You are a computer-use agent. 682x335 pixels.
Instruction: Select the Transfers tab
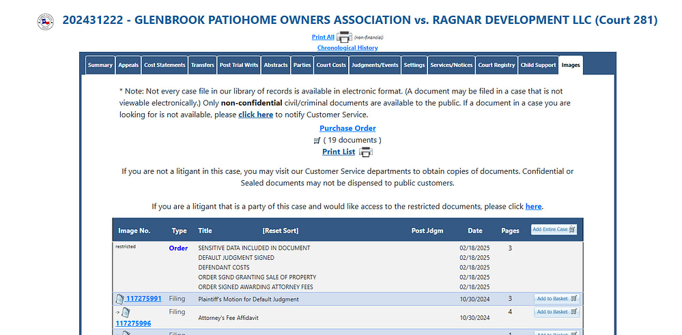[x=203, y=65]
